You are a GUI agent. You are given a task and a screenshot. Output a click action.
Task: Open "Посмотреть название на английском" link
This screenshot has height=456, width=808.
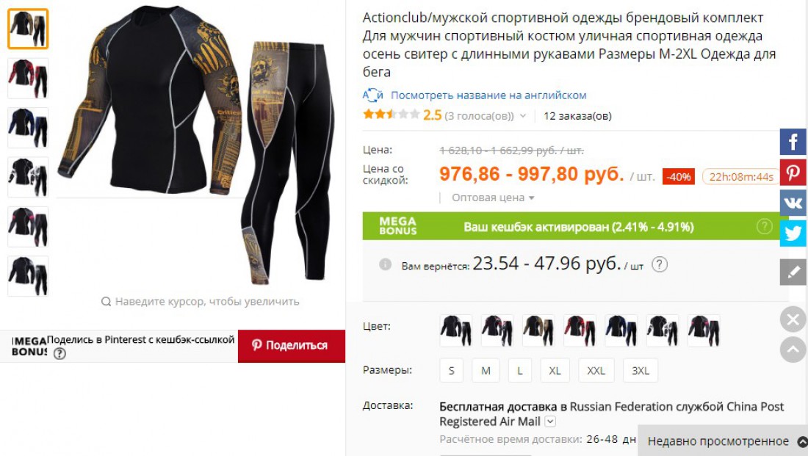[488, 95]
